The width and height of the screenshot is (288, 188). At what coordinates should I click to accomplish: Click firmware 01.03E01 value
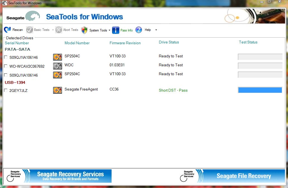117,65
